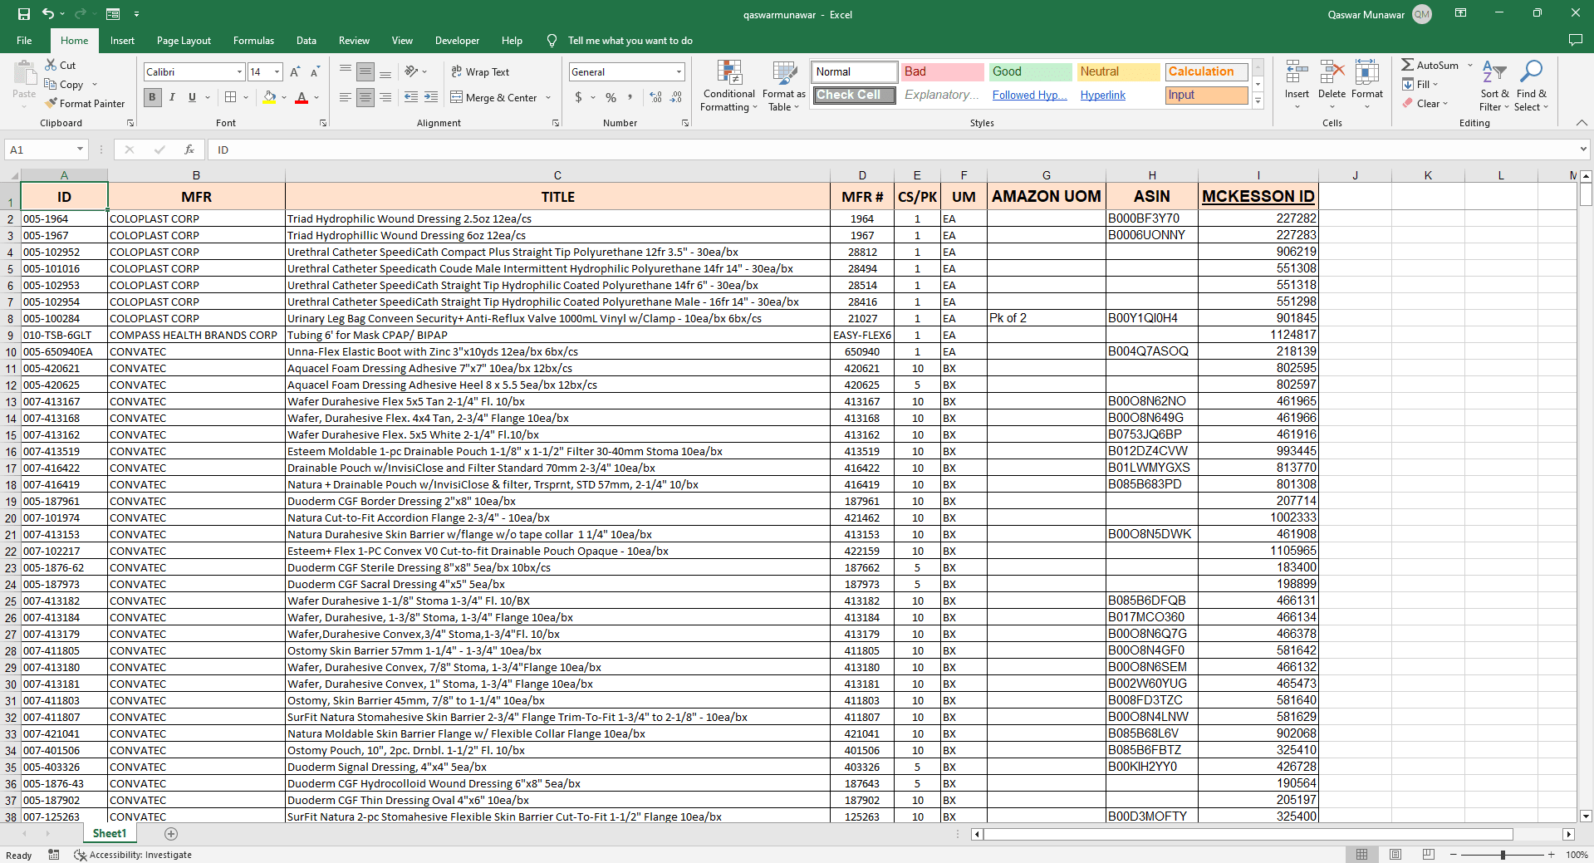Open AutoSum dropdown arrow
This screenshot has width=1594, height=863.
click(1469, 65)
